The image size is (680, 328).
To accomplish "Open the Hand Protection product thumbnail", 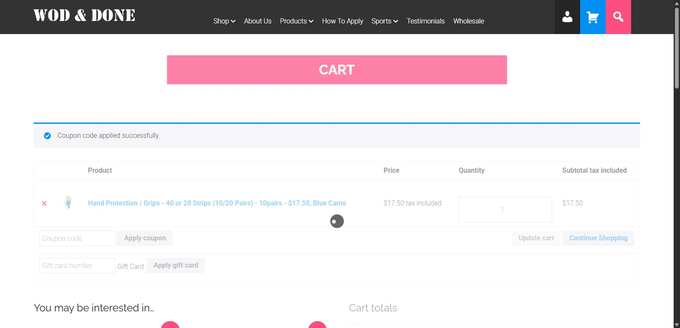I will click(x=68, y=202).
